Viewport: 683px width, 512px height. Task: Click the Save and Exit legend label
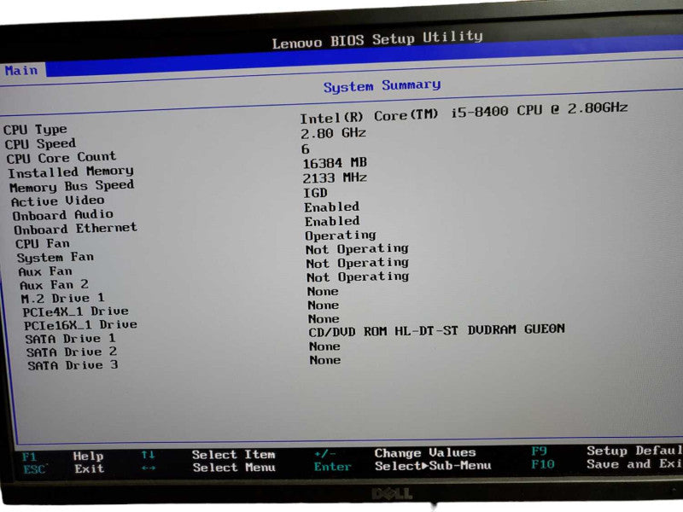click(634, 463)
